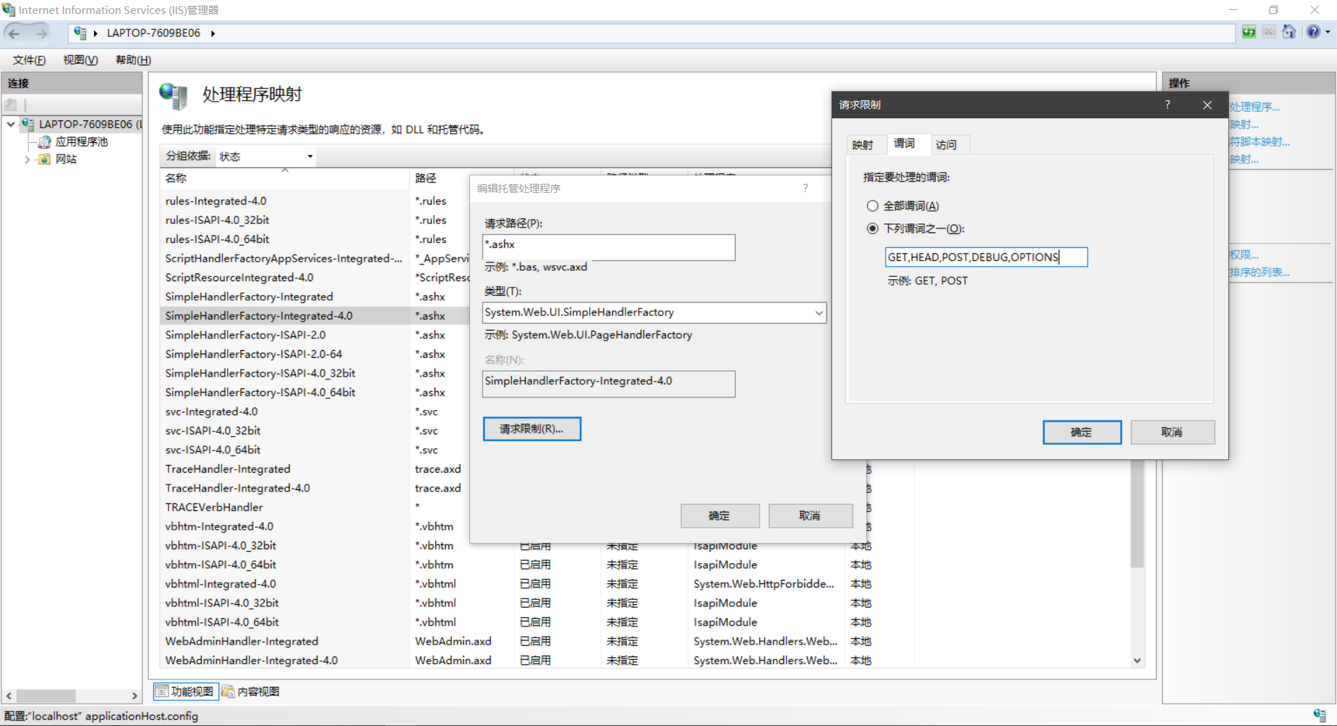Select the 'One of the following verbs' radio
This screenshot has height=726, width=1337.
(x=873, y=228)
